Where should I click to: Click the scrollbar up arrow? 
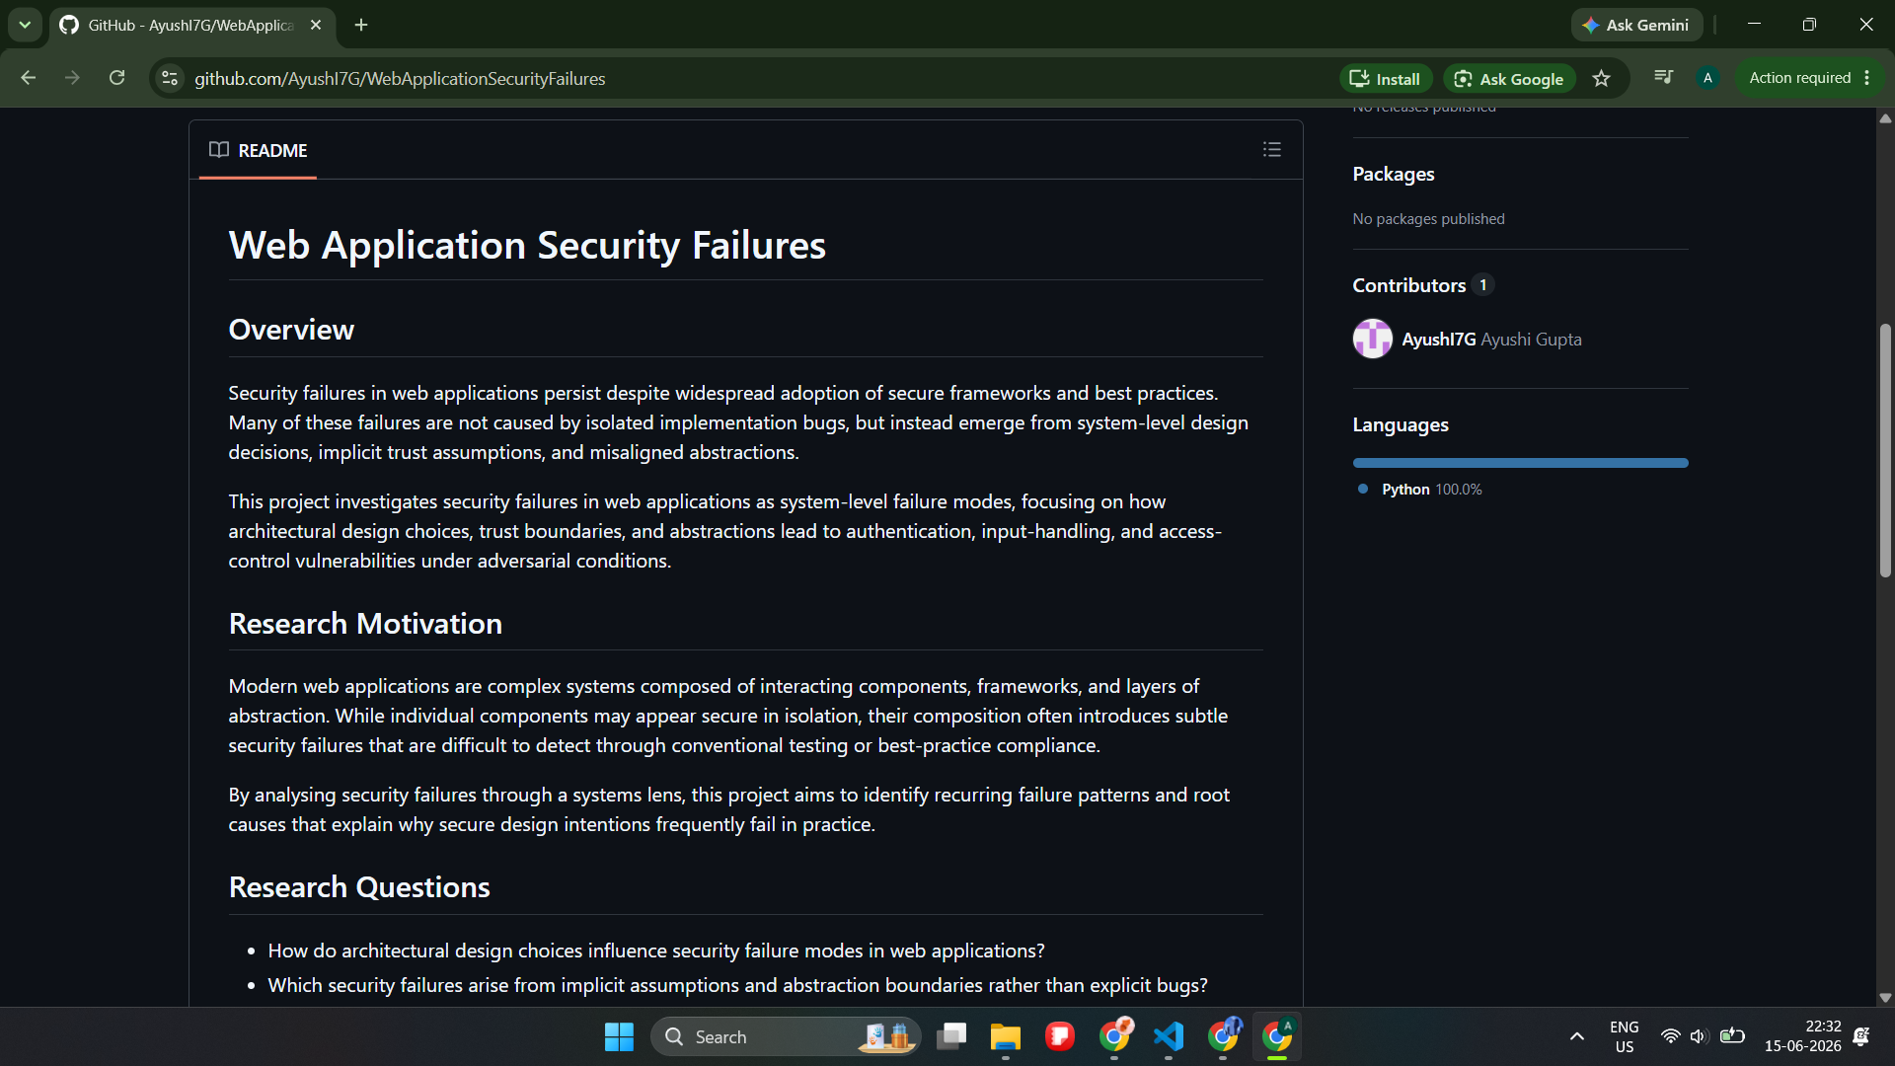[1885, 118]
